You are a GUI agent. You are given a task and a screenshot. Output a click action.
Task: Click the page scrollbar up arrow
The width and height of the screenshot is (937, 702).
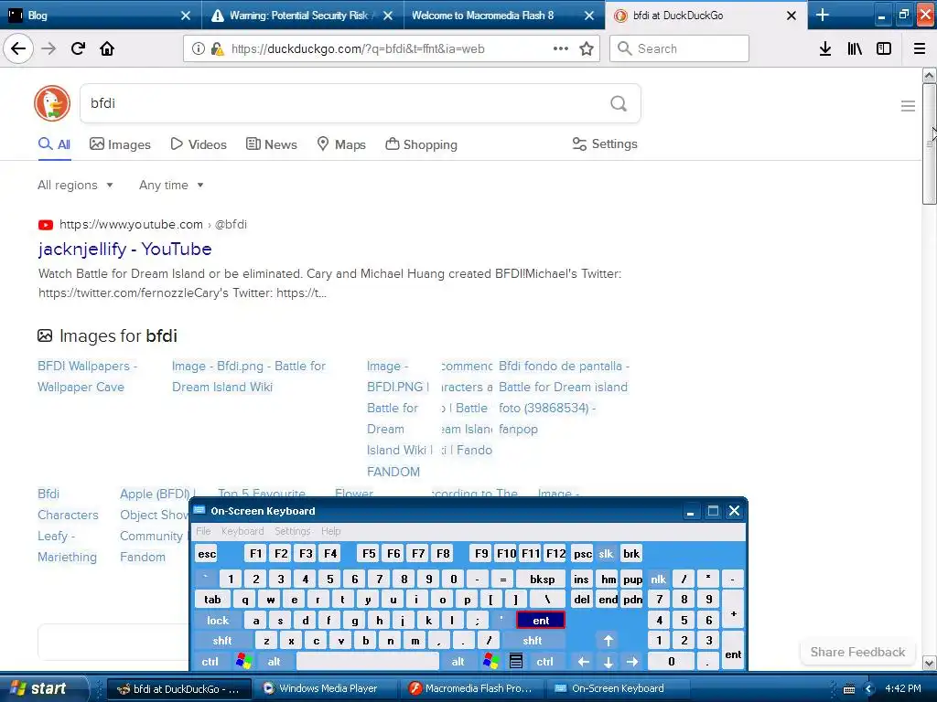(x=929, y=75)
